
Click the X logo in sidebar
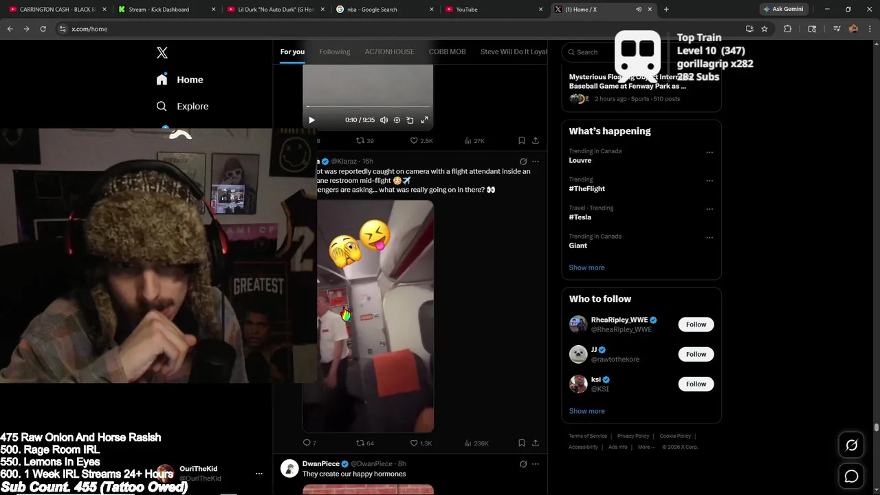[x=162, y=53]
